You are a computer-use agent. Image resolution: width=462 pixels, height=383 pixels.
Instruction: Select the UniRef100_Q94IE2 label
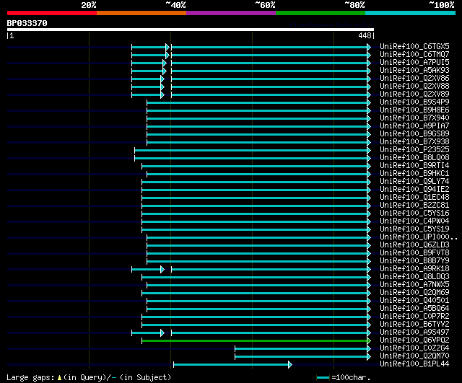(x=414, y=190)
